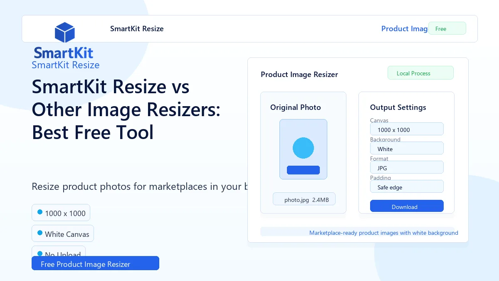Click the dot on 1000 x 1000 chip
Viewport: 499px width, 281px height.
click(40, 212)
